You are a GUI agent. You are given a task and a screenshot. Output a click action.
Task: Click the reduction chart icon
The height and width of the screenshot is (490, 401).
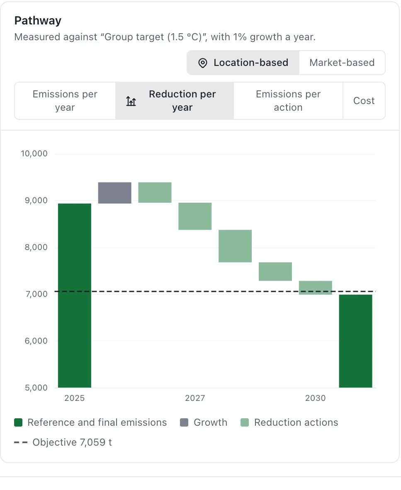(x=131, y=101)
